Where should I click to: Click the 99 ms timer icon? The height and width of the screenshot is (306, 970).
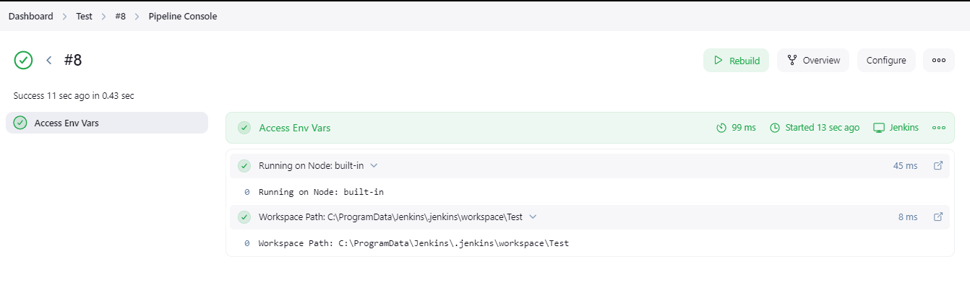point(721,128)
